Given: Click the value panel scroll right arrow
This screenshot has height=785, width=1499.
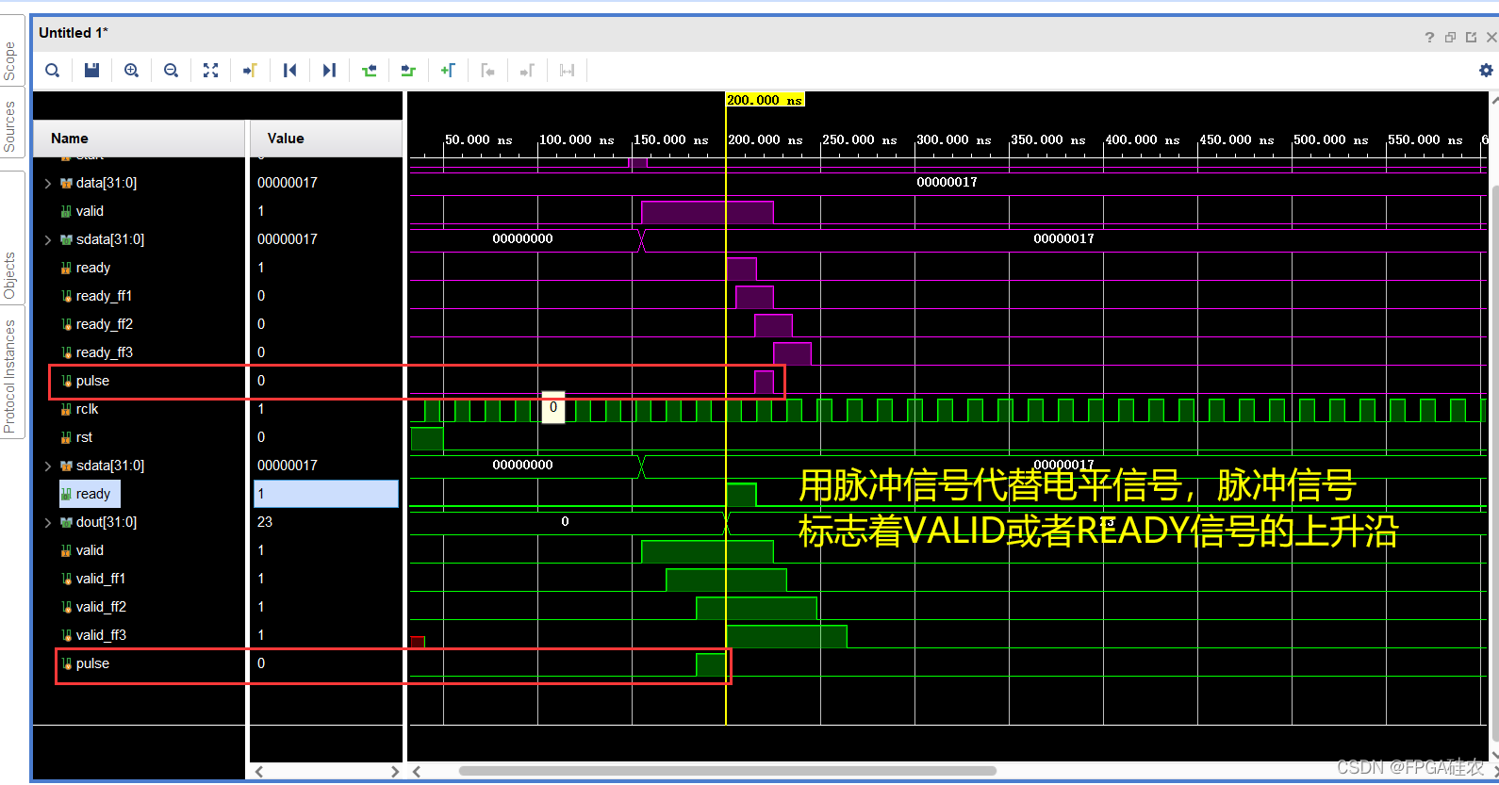Looking at the screenshot, I should [x=395, y=771].
